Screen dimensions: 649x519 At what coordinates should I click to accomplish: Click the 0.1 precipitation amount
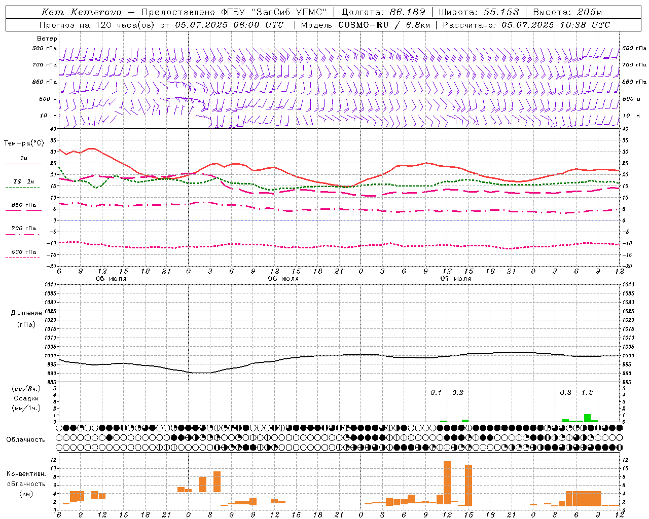point(436,393)
